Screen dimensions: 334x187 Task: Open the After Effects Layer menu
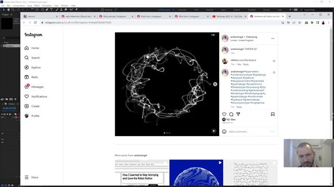tap(30, 6)
